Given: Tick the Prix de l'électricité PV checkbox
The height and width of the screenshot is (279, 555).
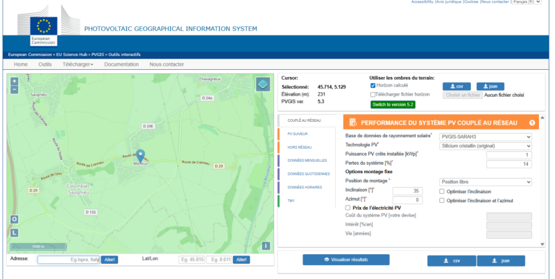Looking at the screenshot, I should tap(348, 207).
